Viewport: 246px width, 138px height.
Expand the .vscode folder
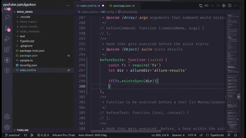pos(25,17)
